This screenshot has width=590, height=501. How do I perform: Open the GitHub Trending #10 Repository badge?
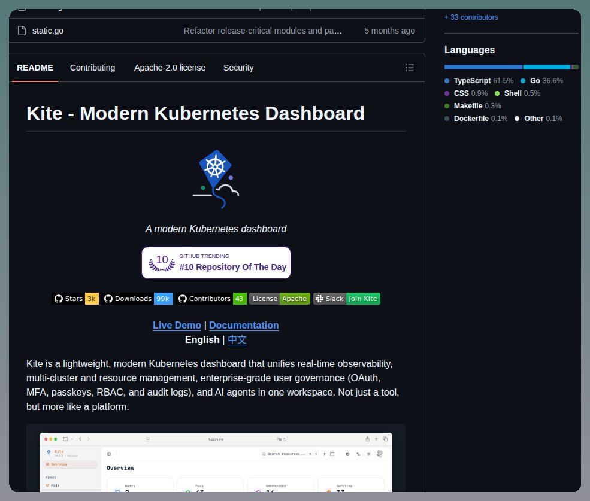coord(216,263)
